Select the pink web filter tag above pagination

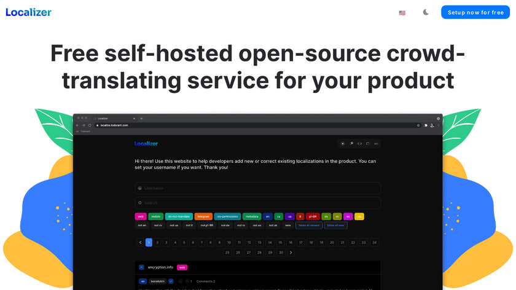click(141, 217)
